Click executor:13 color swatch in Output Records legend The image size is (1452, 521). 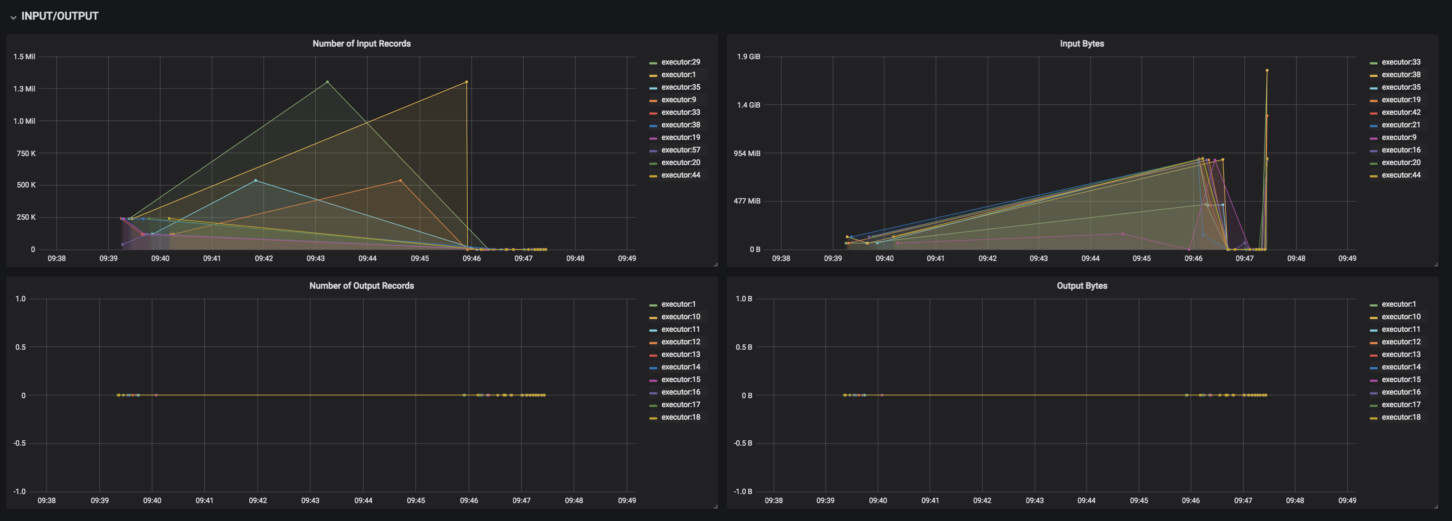653,355
